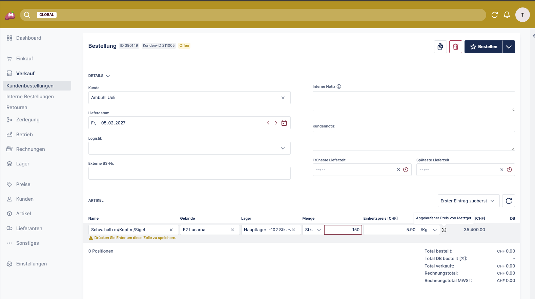Open the user avatar T
535x299 pixels.
click(522, 15)
